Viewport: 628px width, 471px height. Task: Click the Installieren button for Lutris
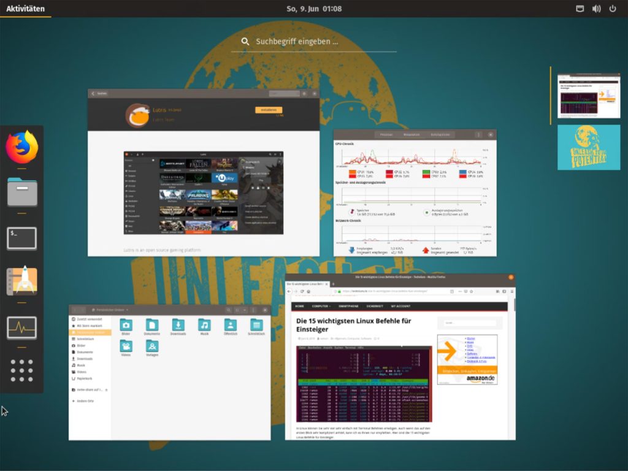pos(269,110)
